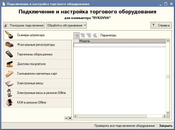Screen dimensions: 175x130
Task: Click horizontal scroll left arrow
Action: tap(75, 116)
